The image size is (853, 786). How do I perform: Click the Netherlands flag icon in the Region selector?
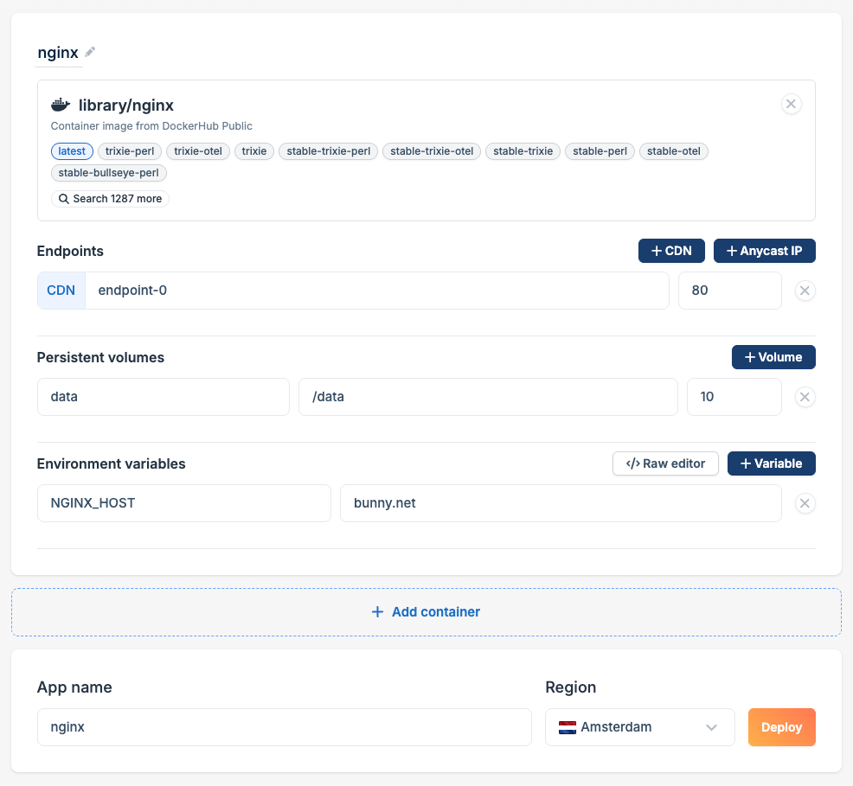[568, 727]
